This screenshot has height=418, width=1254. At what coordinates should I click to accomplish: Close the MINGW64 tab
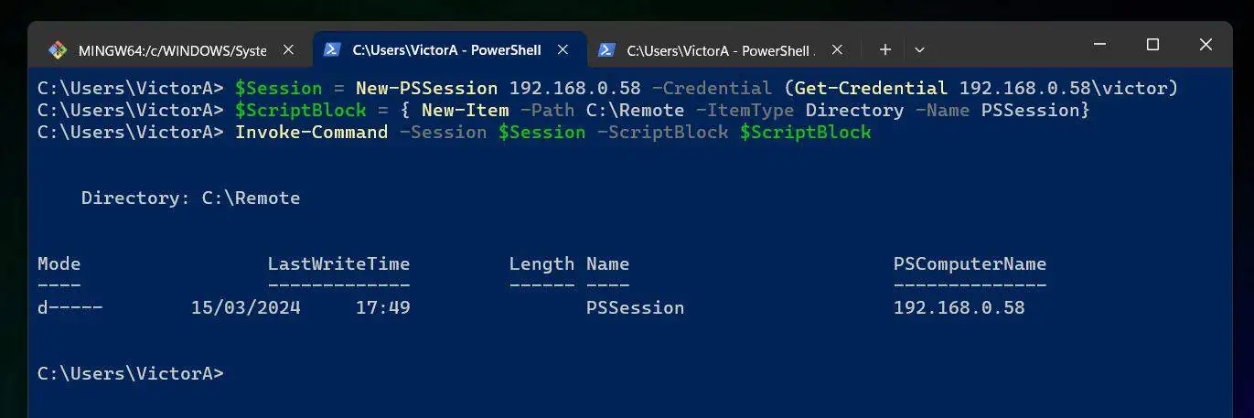[x=289, y=50]
